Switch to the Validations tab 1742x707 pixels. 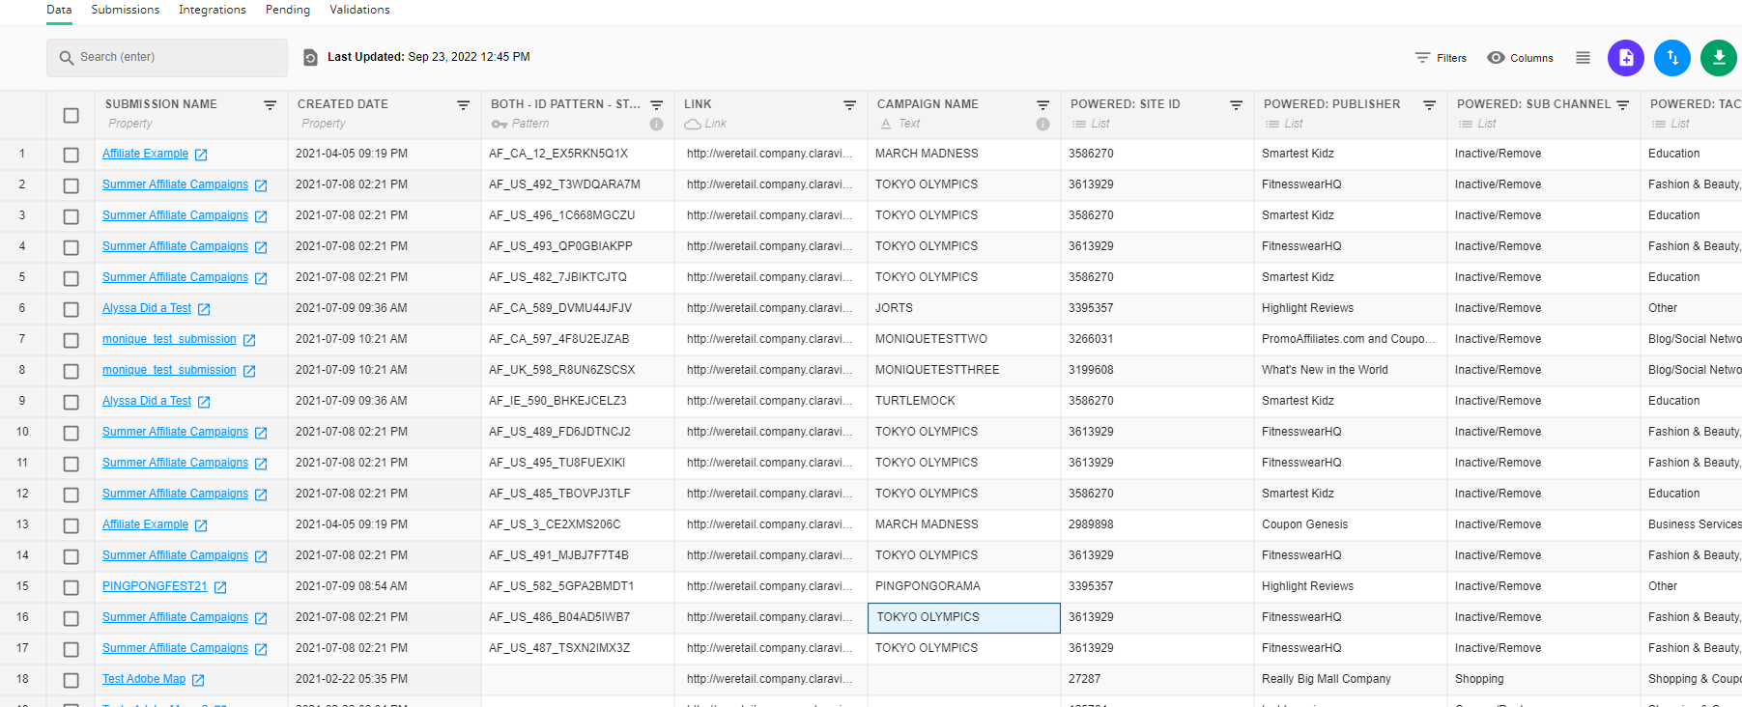point(359,10)
